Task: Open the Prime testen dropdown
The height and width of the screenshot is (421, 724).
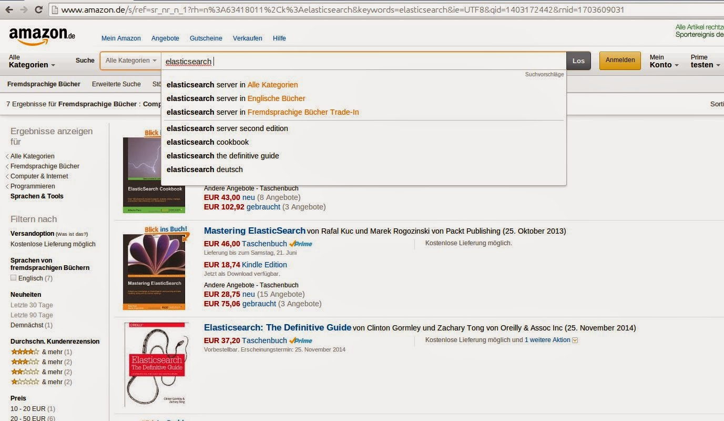Action: [x=706, y=61]
